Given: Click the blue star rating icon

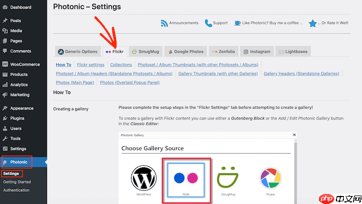Looking at the screenshot, I should [x=312, y=23].
